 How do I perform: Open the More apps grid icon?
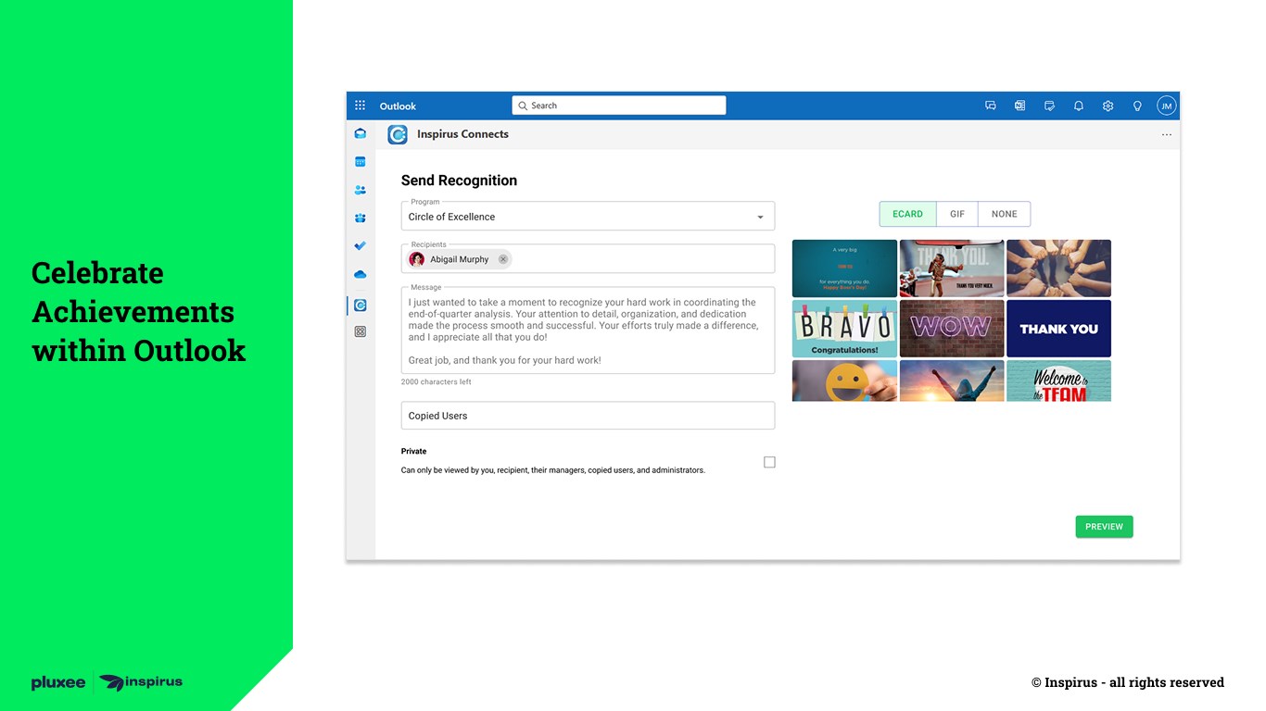[x=361, y=331]
